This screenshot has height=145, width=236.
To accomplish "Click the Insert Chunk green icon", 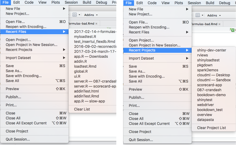I will tap(232, 30).
